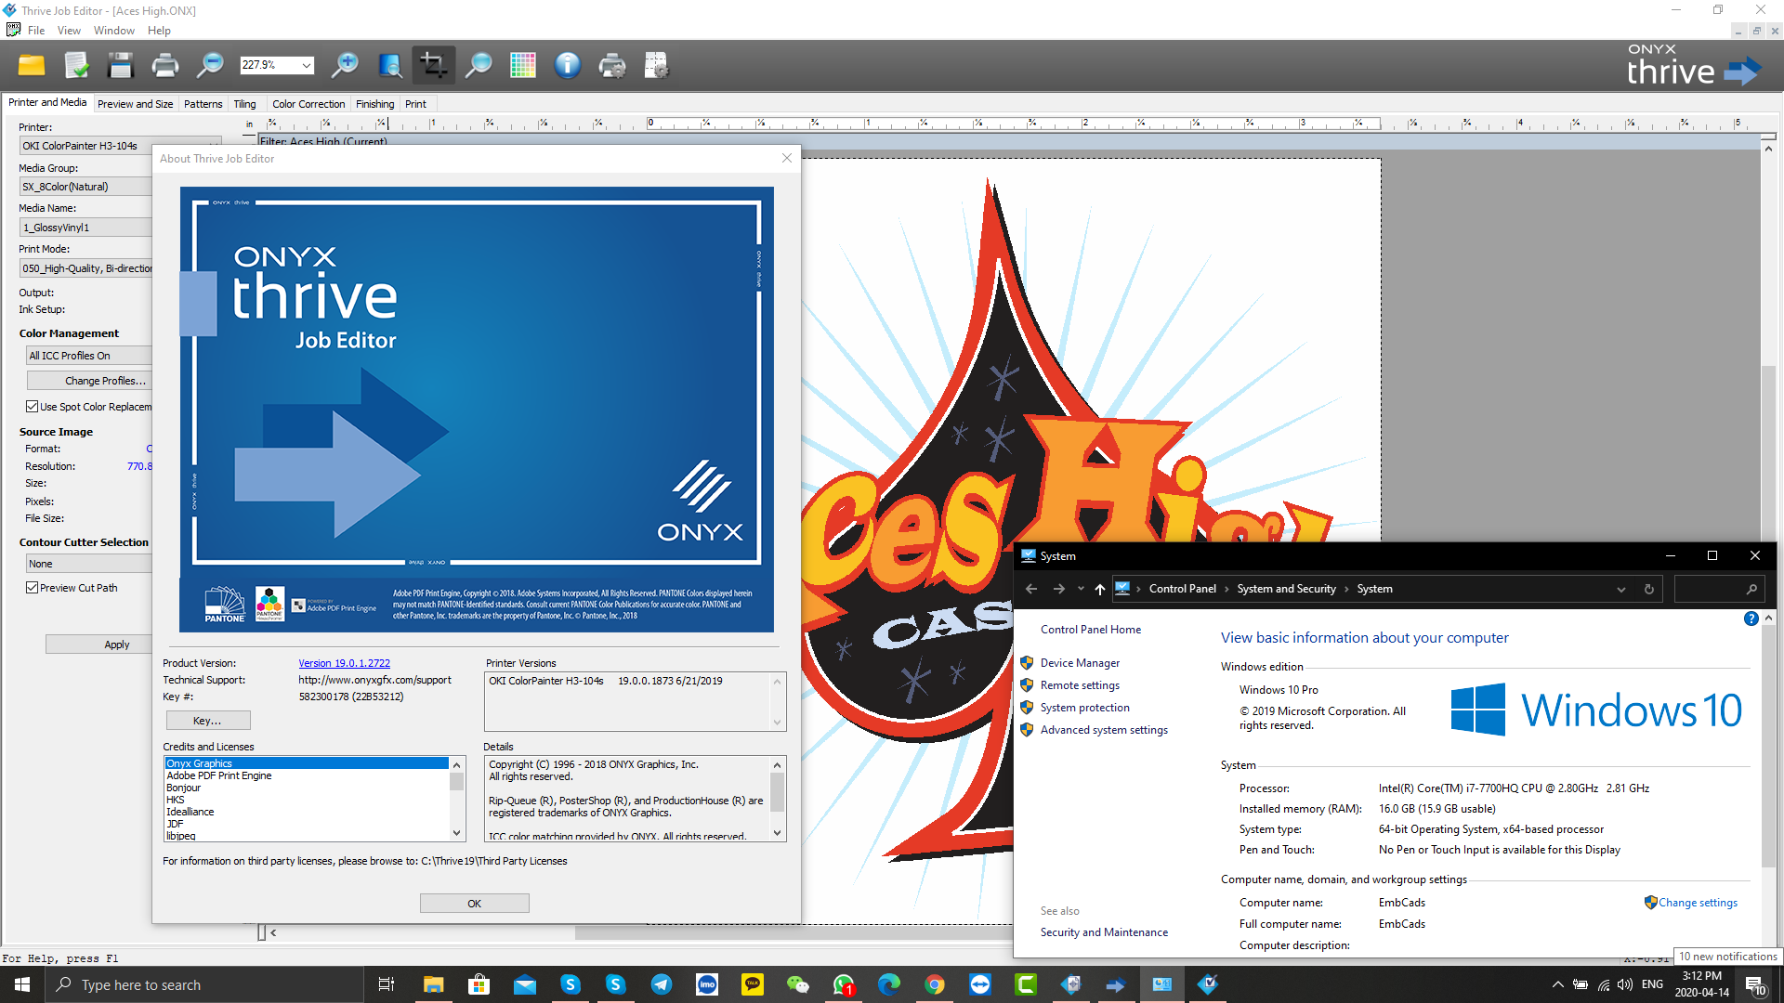The height and width of the screenshot is (1003, 1784).
Task: Select the Crop tool in the toolbar
Action: pos(433,65)
